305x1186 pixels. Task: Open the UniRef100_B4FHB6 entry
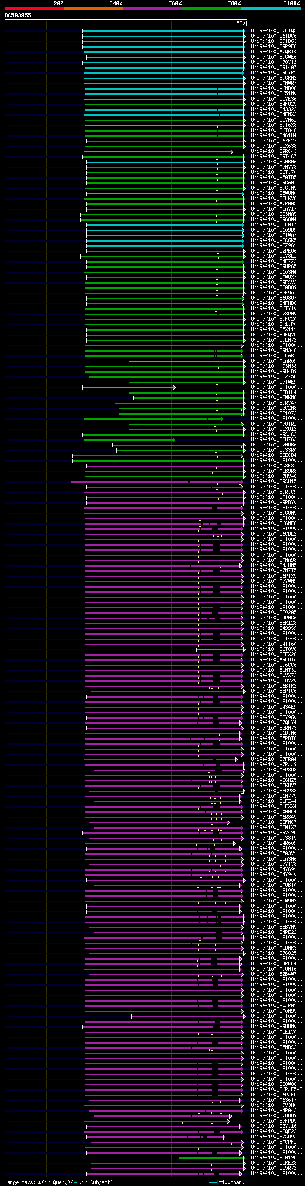[274, 303]
